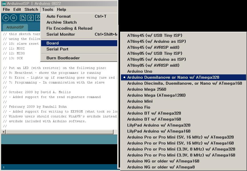
Task: Click the Stop toolbar icon
Action: click(x=13, y=18)
